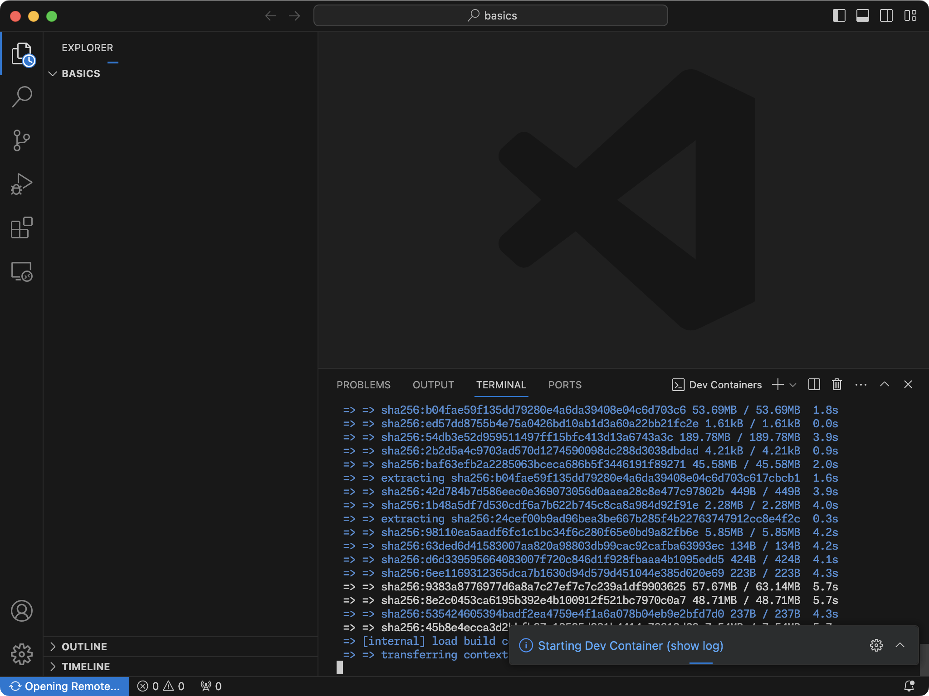Switch to the PORTS tab
The image size is (929, 696).
coord(565,385)
